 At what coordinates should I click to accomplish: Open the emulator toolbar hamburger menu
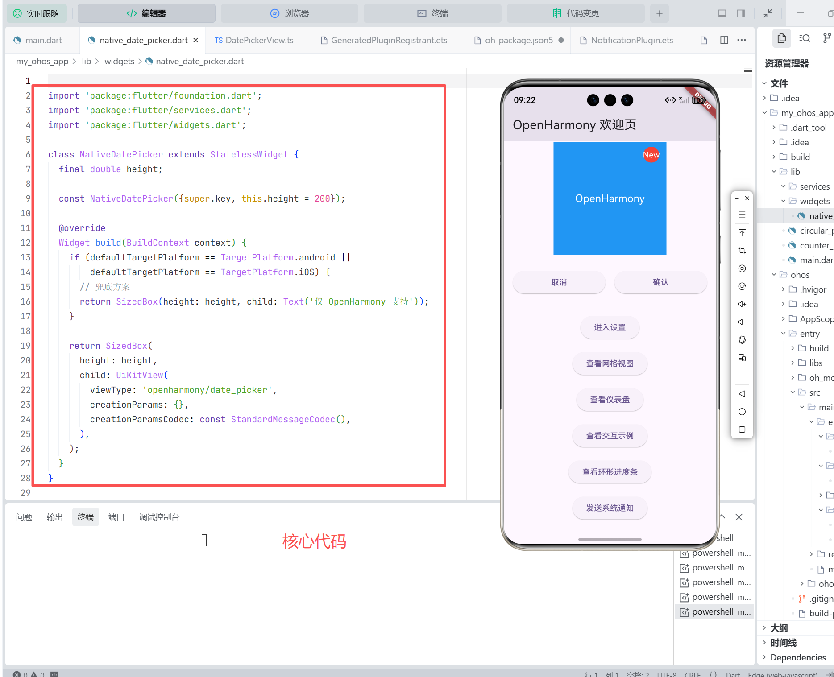tap(742, 215)
